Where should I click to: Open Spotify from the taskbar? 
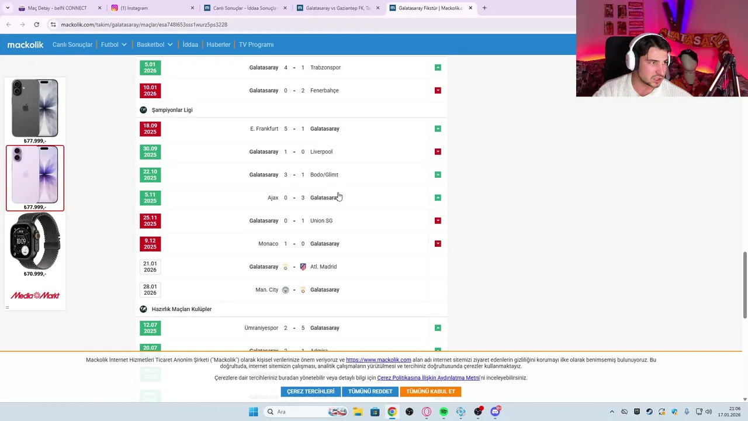click(444, 412)
